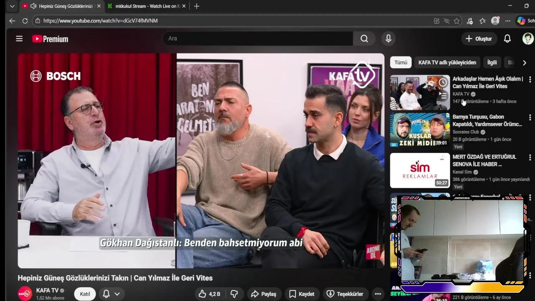Viewport: 535px width, 301px height.
Task: Close the mkkukul Stream tab
Action: 184,6
